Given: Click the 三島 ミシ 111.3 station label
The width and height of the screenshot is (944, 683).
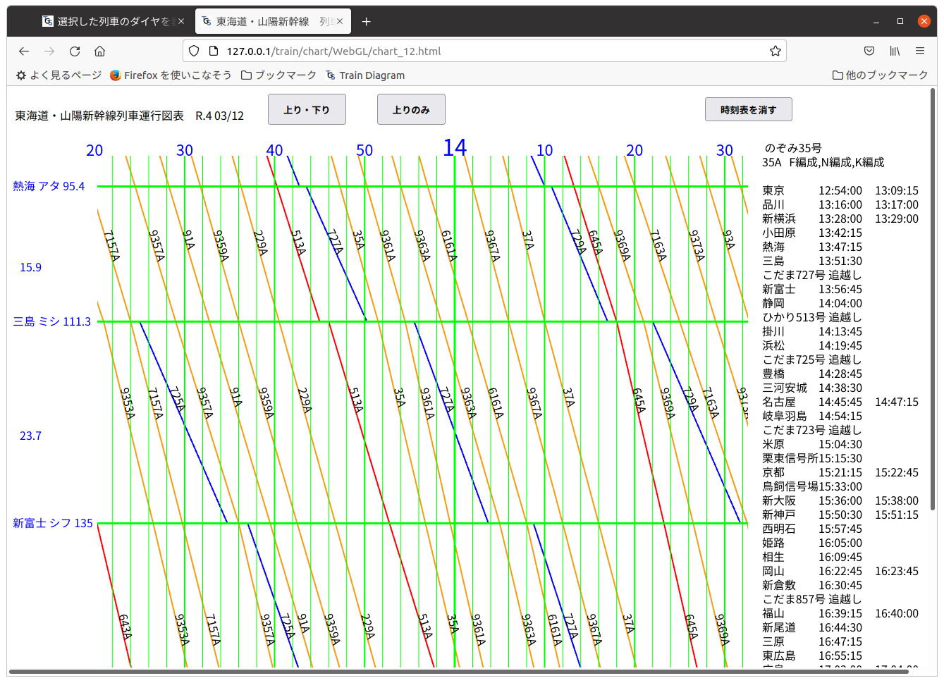Looking at the screenshot, I should (52, 321).
